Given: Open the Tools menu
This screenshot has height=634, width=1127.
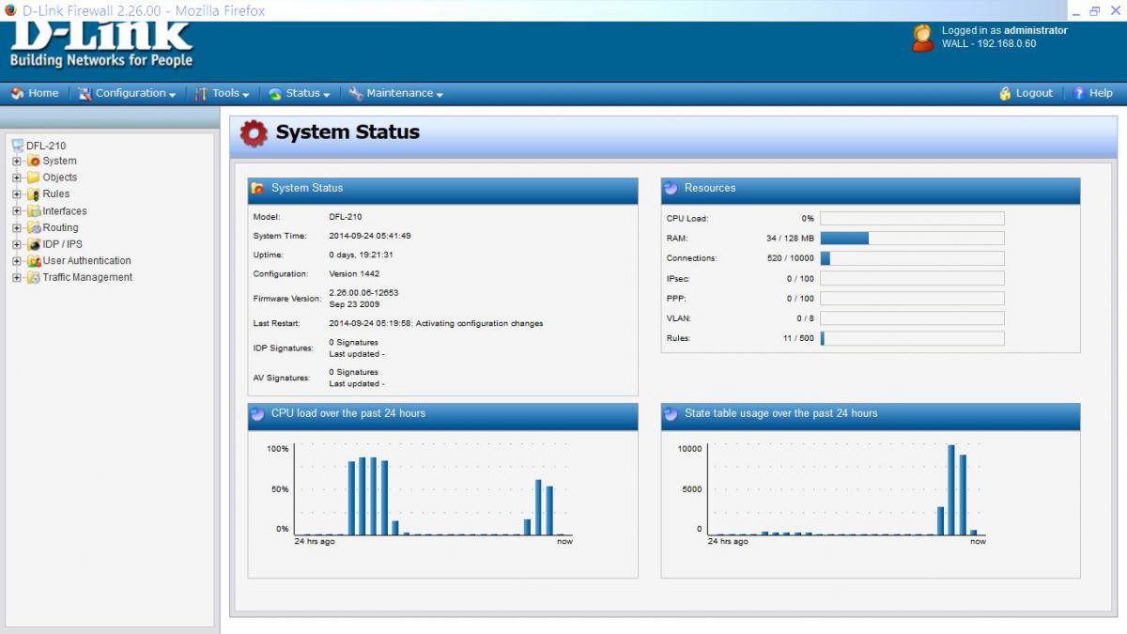Looking at the screenshot, I should (223, 93).
